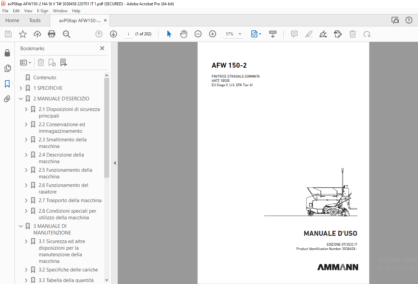Open the Edit menu
The image size is (418, 284).
coord(16,11)
